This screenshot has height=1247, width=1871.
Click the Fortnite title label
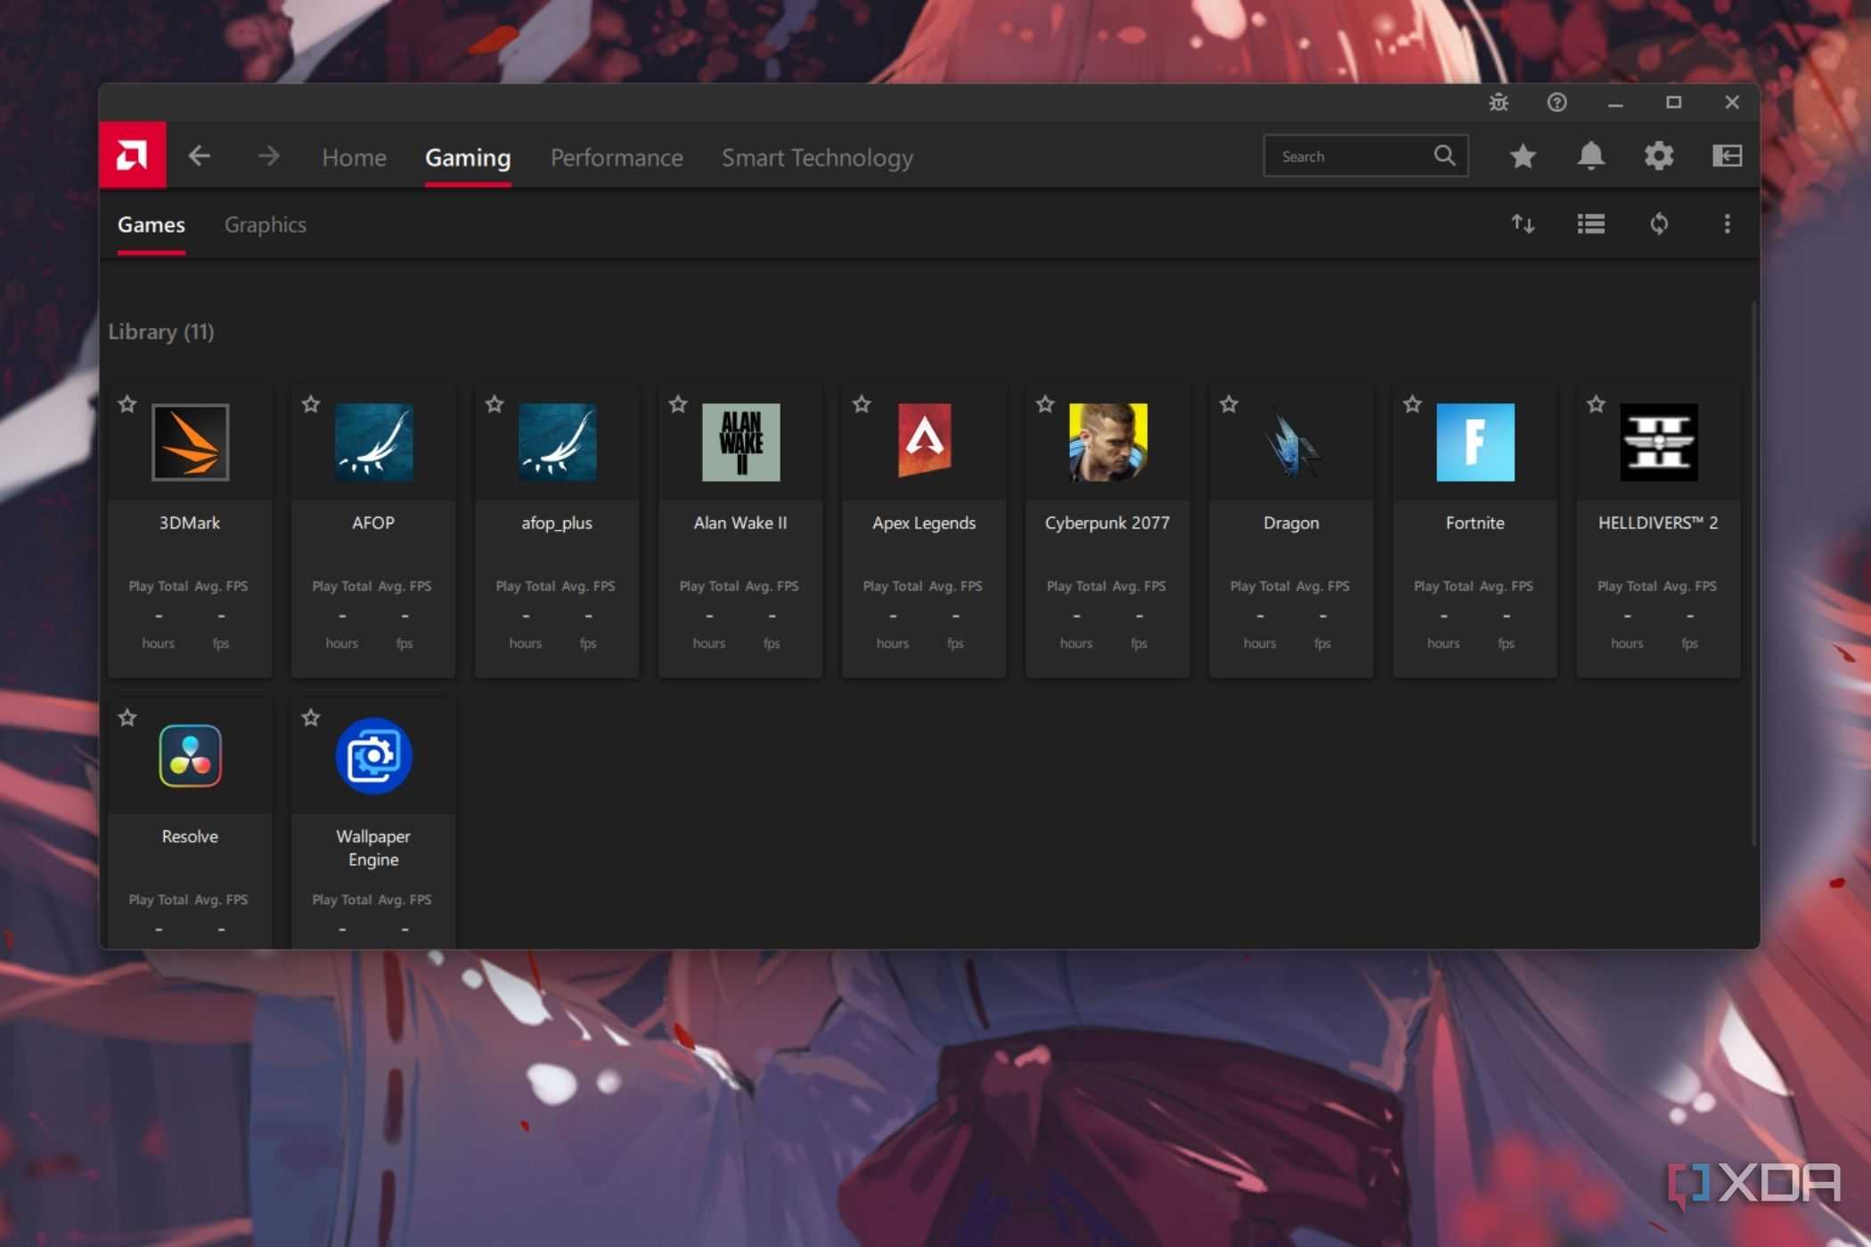click(1475, 523)
